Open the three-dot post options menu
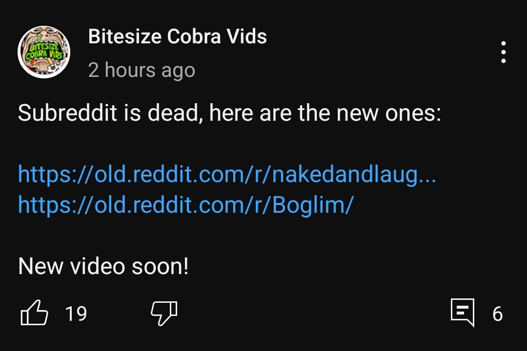 pyautogui.click(x=503, y=52)
